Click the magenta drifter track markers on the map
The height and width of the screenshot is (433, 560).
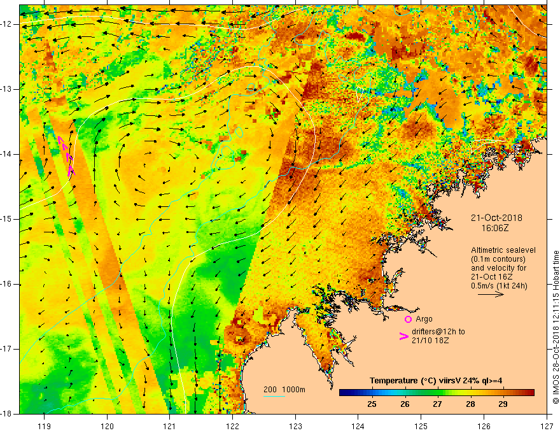[x=67, y=156]
